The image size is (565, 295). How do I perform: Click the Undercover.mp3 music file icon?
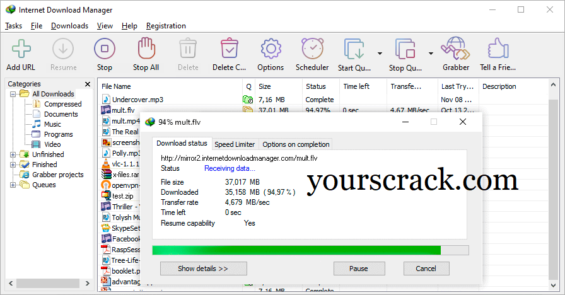pyautogui.click(x=106, y=99)
